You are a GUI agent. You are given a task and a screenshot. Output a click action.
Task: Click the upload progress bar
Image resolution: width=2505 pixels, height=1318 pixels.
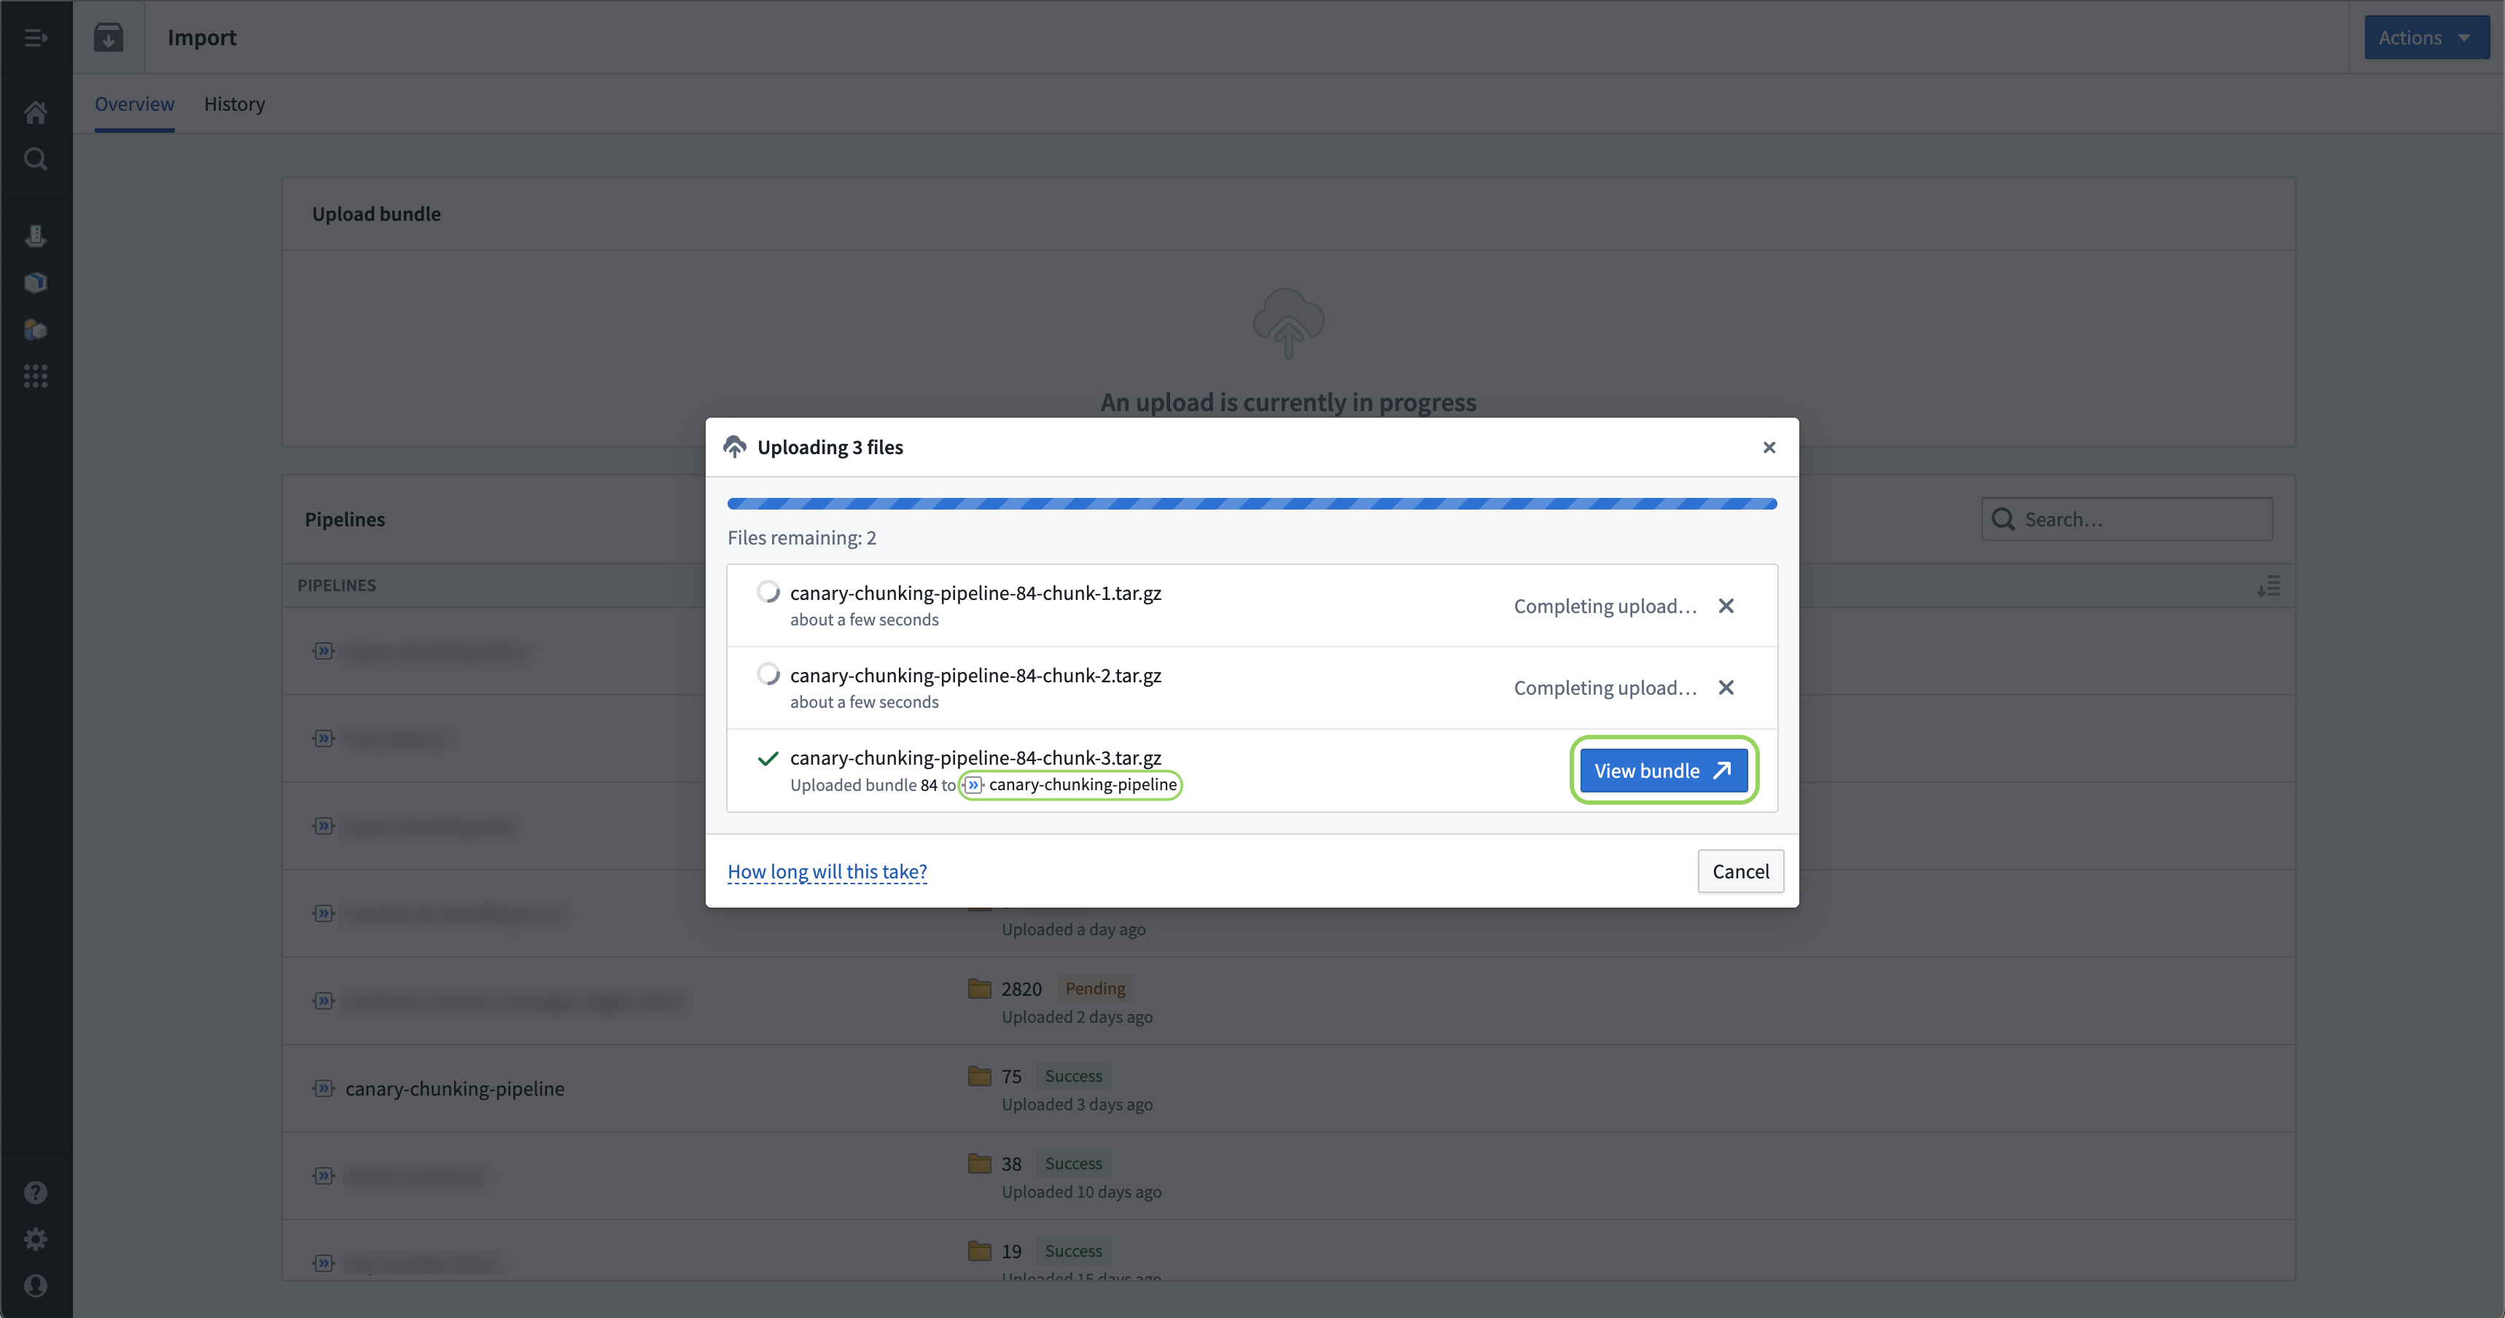coord(1252,504)
